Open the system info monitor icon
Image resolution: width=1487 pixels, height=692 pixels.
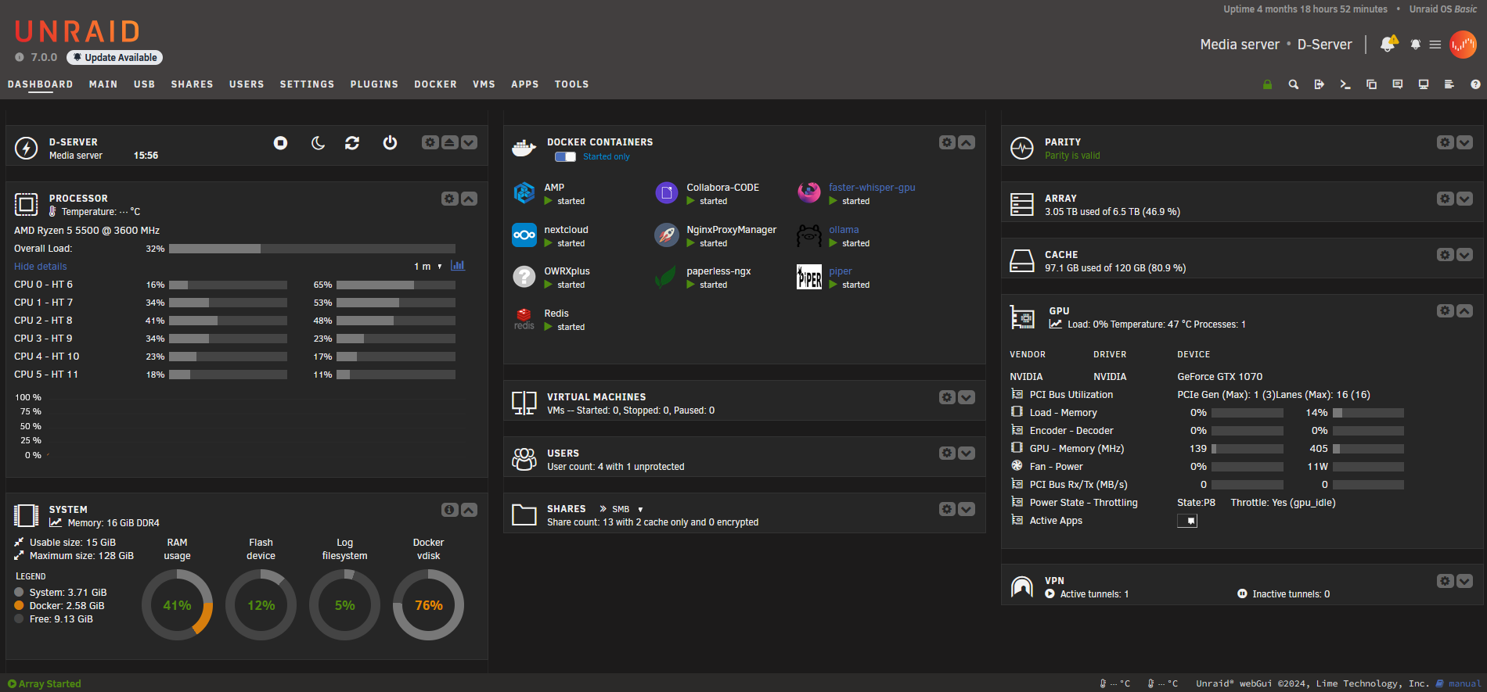(x=1424, y=84)
